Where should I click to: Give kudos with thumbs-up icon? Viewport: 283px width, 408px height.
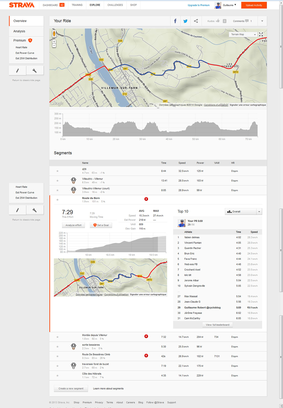pos(218,21)
